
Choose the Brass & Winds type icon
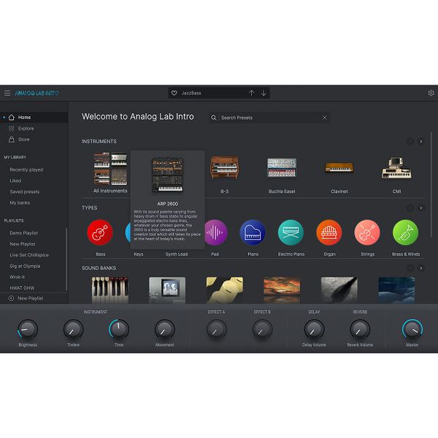(406, 233)
